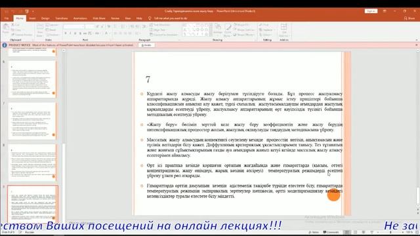Open the Review ribbon tab
The height and width of the screenshot is (236, 420).
click(x=115, y=18)
